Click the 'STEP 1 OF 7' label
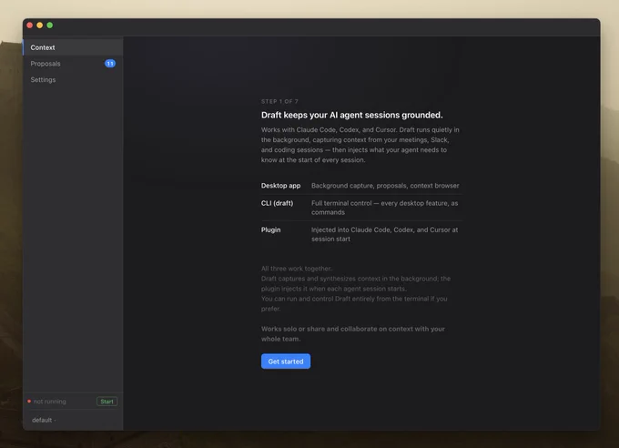619x448 pixels. (x=279, y=102)
